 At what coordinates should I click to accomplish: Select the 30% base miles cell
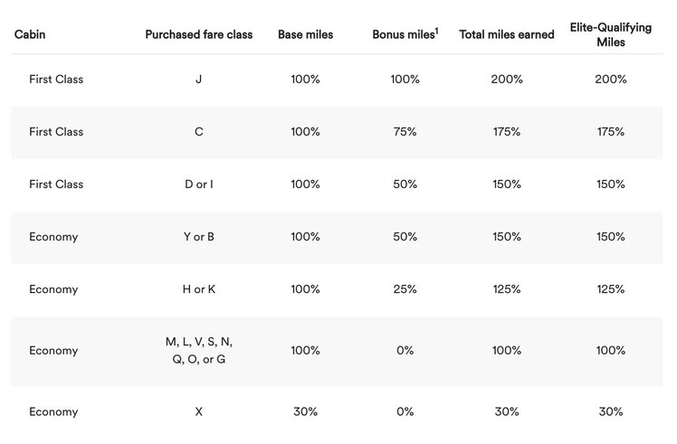[305, 411]
